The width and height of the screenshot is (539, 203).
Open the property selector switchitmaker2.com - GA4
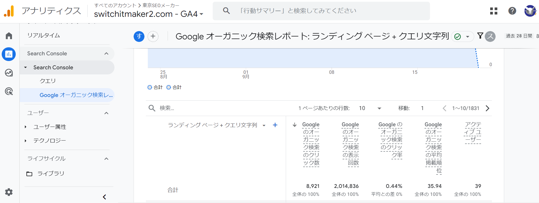tap(148, 14)
